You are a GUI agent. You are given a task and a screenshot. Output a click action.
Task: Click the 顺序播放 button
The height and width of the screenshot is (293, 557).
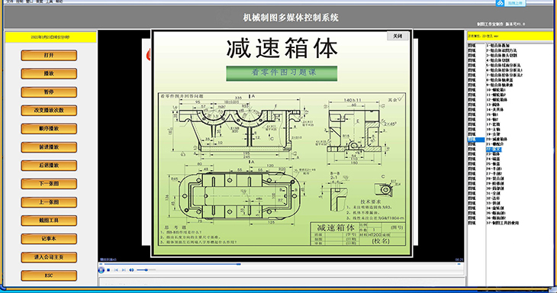coord(49,129)
